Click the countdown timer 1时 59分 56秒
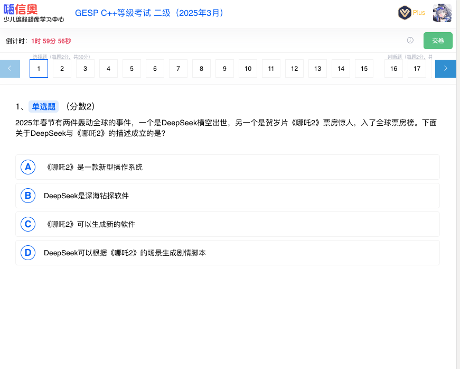 tap(51, 41)
